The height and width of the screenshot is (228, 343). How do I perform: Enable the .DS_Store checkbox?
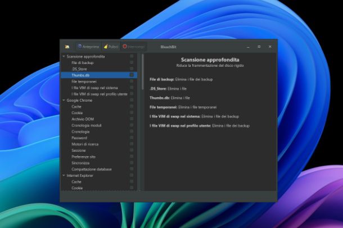point(132,69)
